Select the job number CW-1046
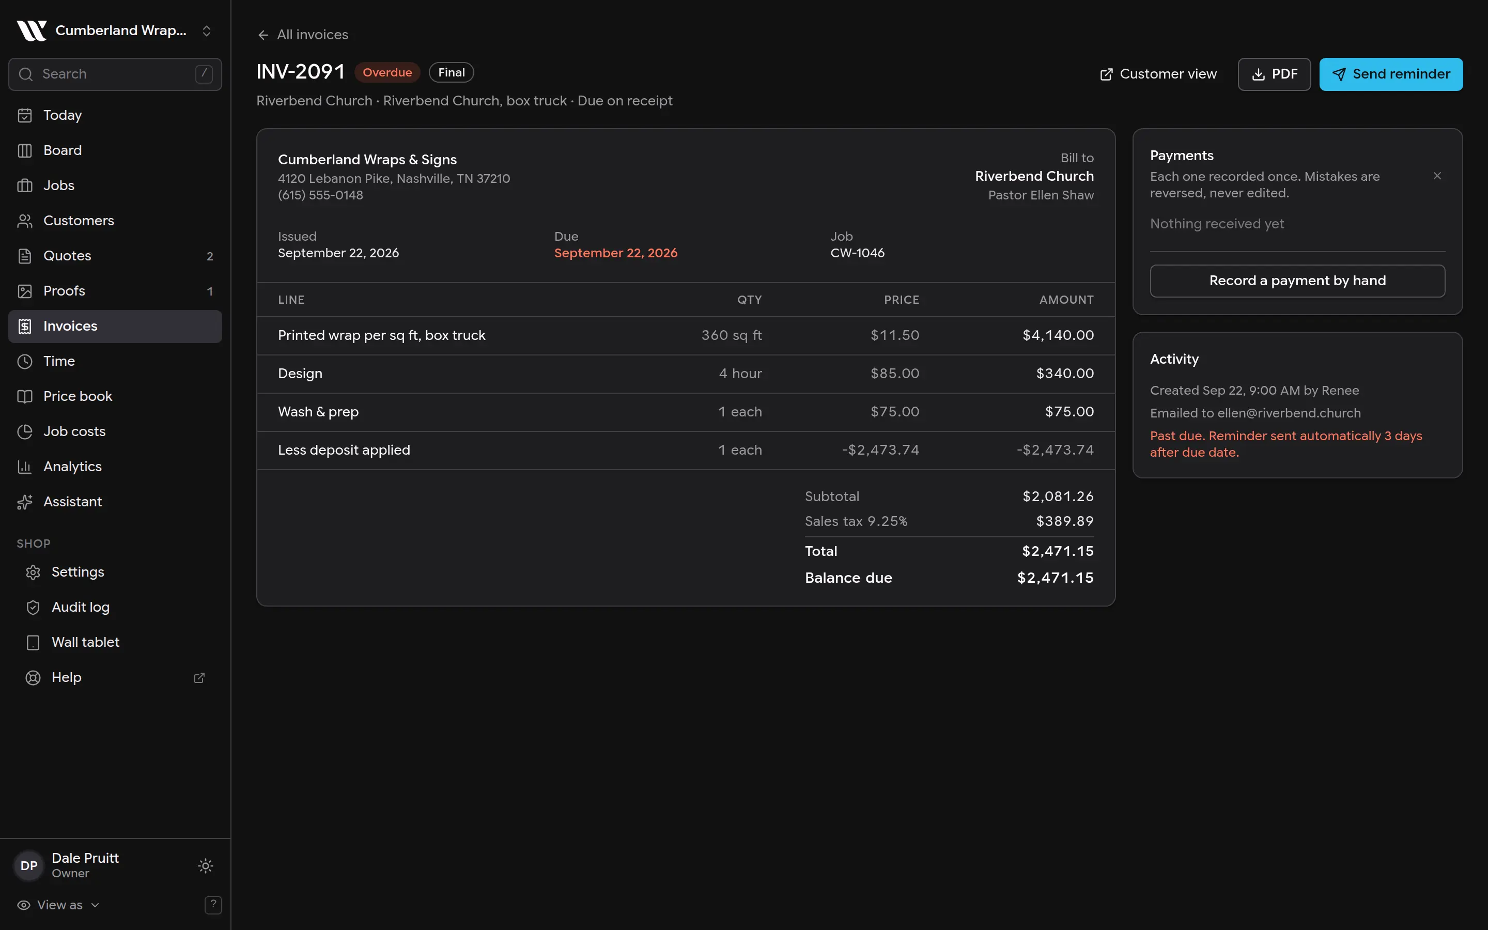The height and width of the screenshot is (930, 1488). [857, 253]
